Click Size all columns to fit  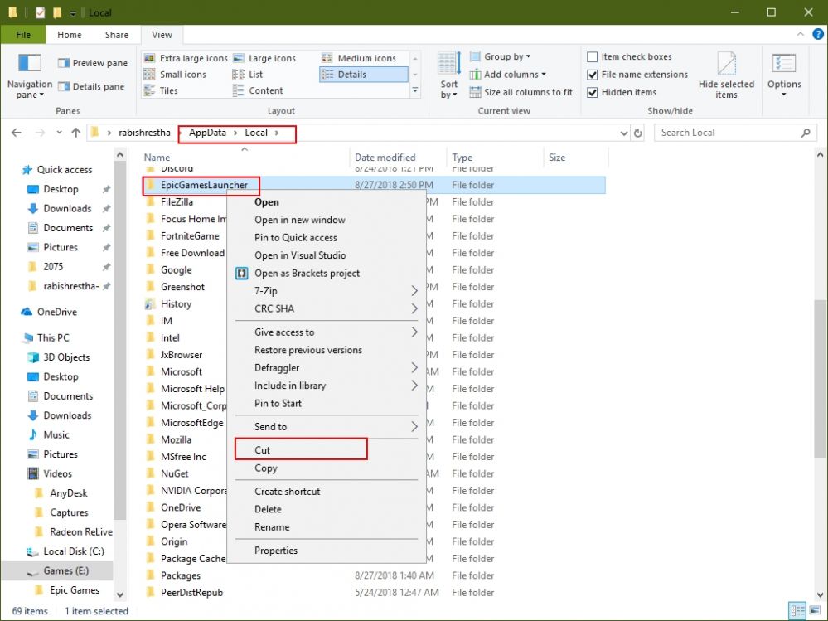(x=521, y=92)
